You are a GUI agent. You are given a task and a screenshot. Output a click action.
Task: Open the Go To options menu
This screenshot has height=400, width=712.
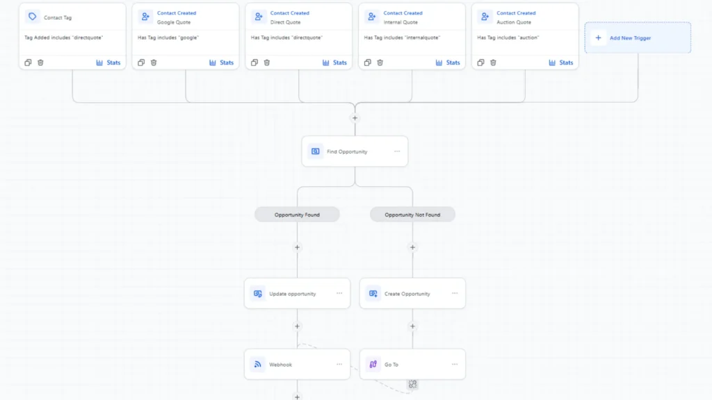455,364
